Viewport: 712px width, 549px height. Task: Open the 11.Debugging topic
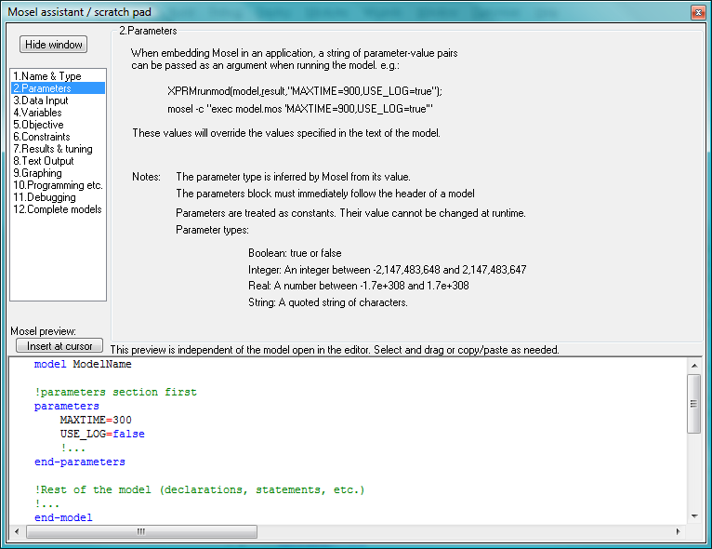coord(45,197)
